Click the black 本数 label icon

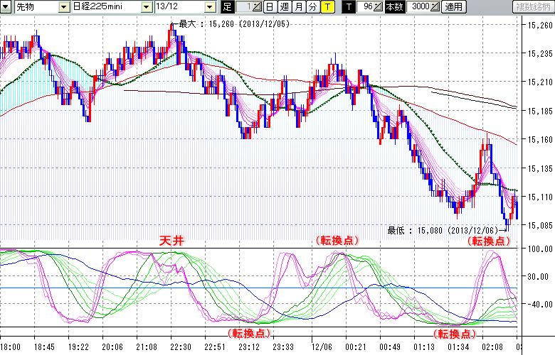pos(393,7)
